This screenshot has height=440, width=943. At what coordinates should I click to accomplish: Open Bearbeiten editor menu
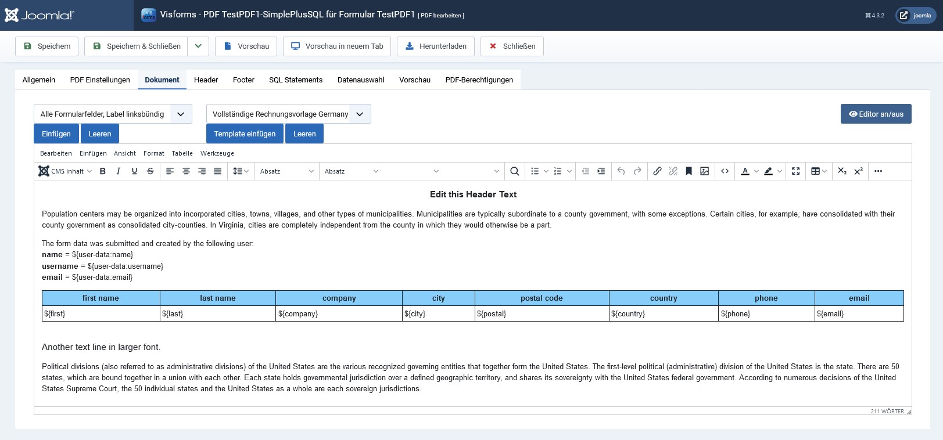click(56, 153)
